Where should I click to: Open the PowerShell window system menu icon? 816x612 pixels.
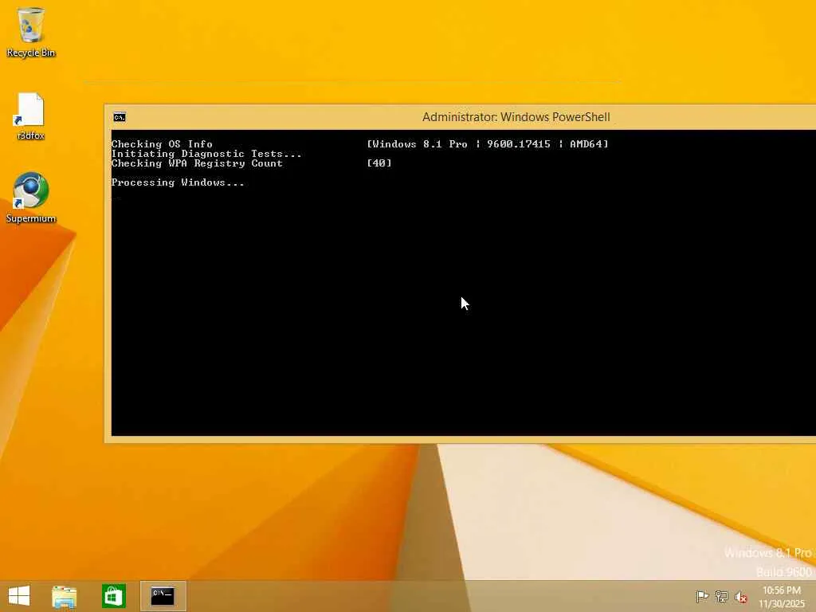(x=120, y=117)
